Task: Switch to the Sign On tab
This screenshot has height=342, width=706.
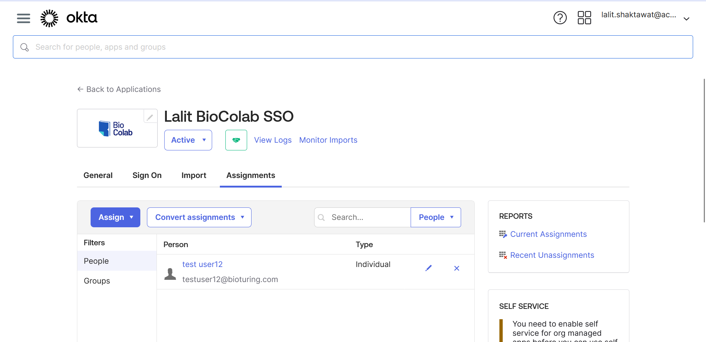Action: click(x=147, y=175)
